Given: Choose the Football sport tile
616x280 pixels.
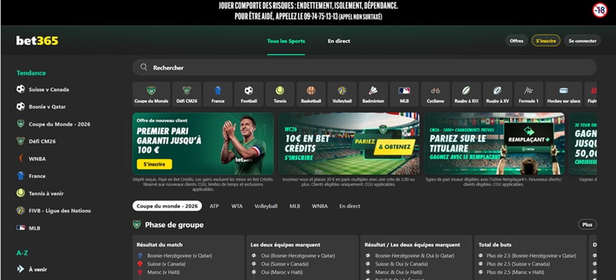Looking at the screenshot, I should [x=249, y=94].
